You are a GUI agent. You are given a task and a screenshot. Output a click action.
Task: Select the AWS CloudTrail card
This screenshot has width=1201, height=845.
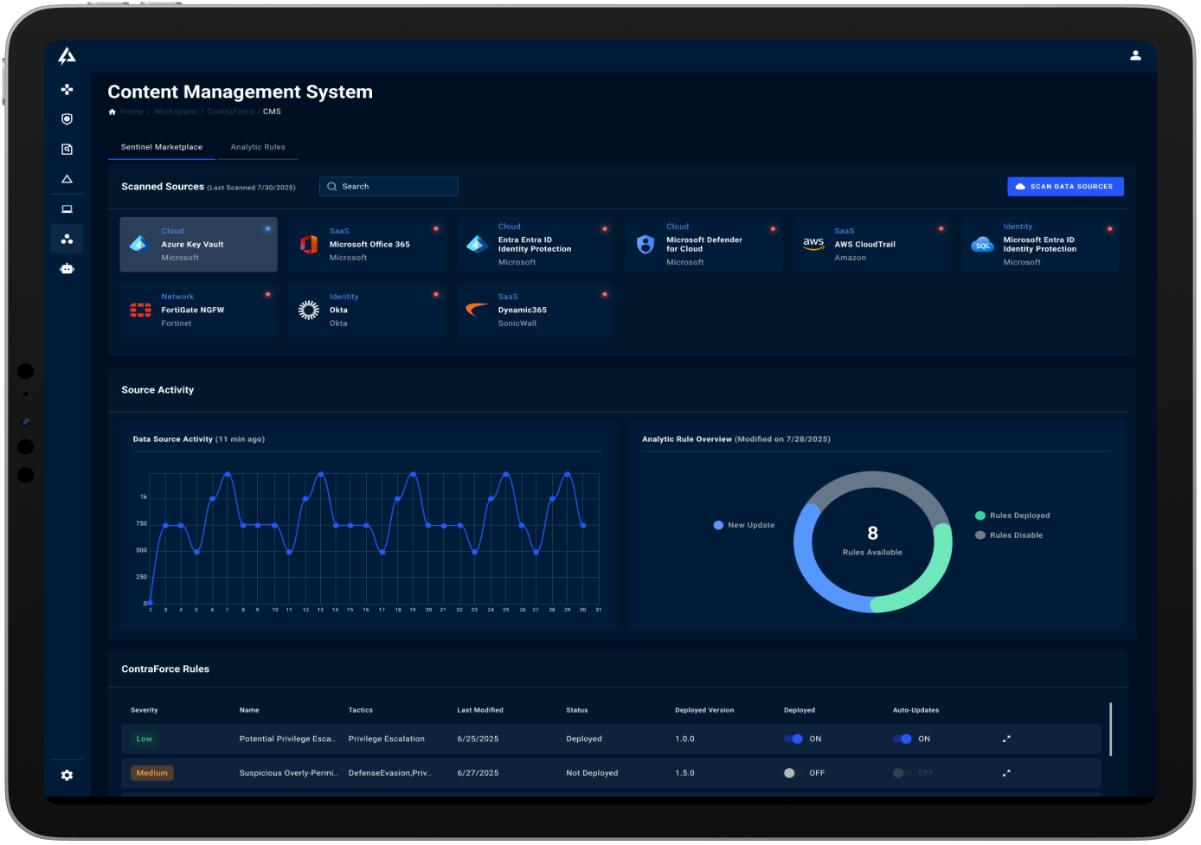coord(872,245)
